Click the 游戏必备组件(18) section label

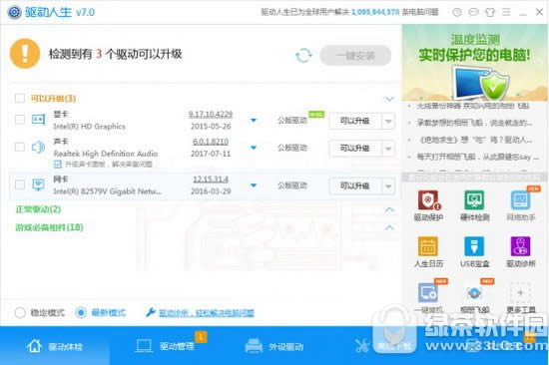point(49,227)
